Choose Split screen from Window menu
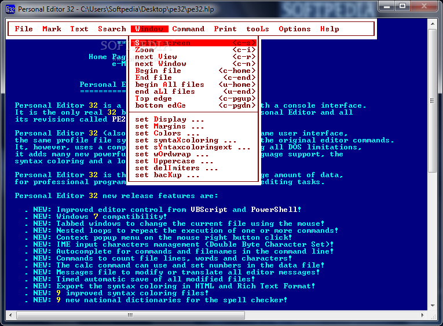The height and width of the screenshot is (326, 443). [x=193, y=43]
